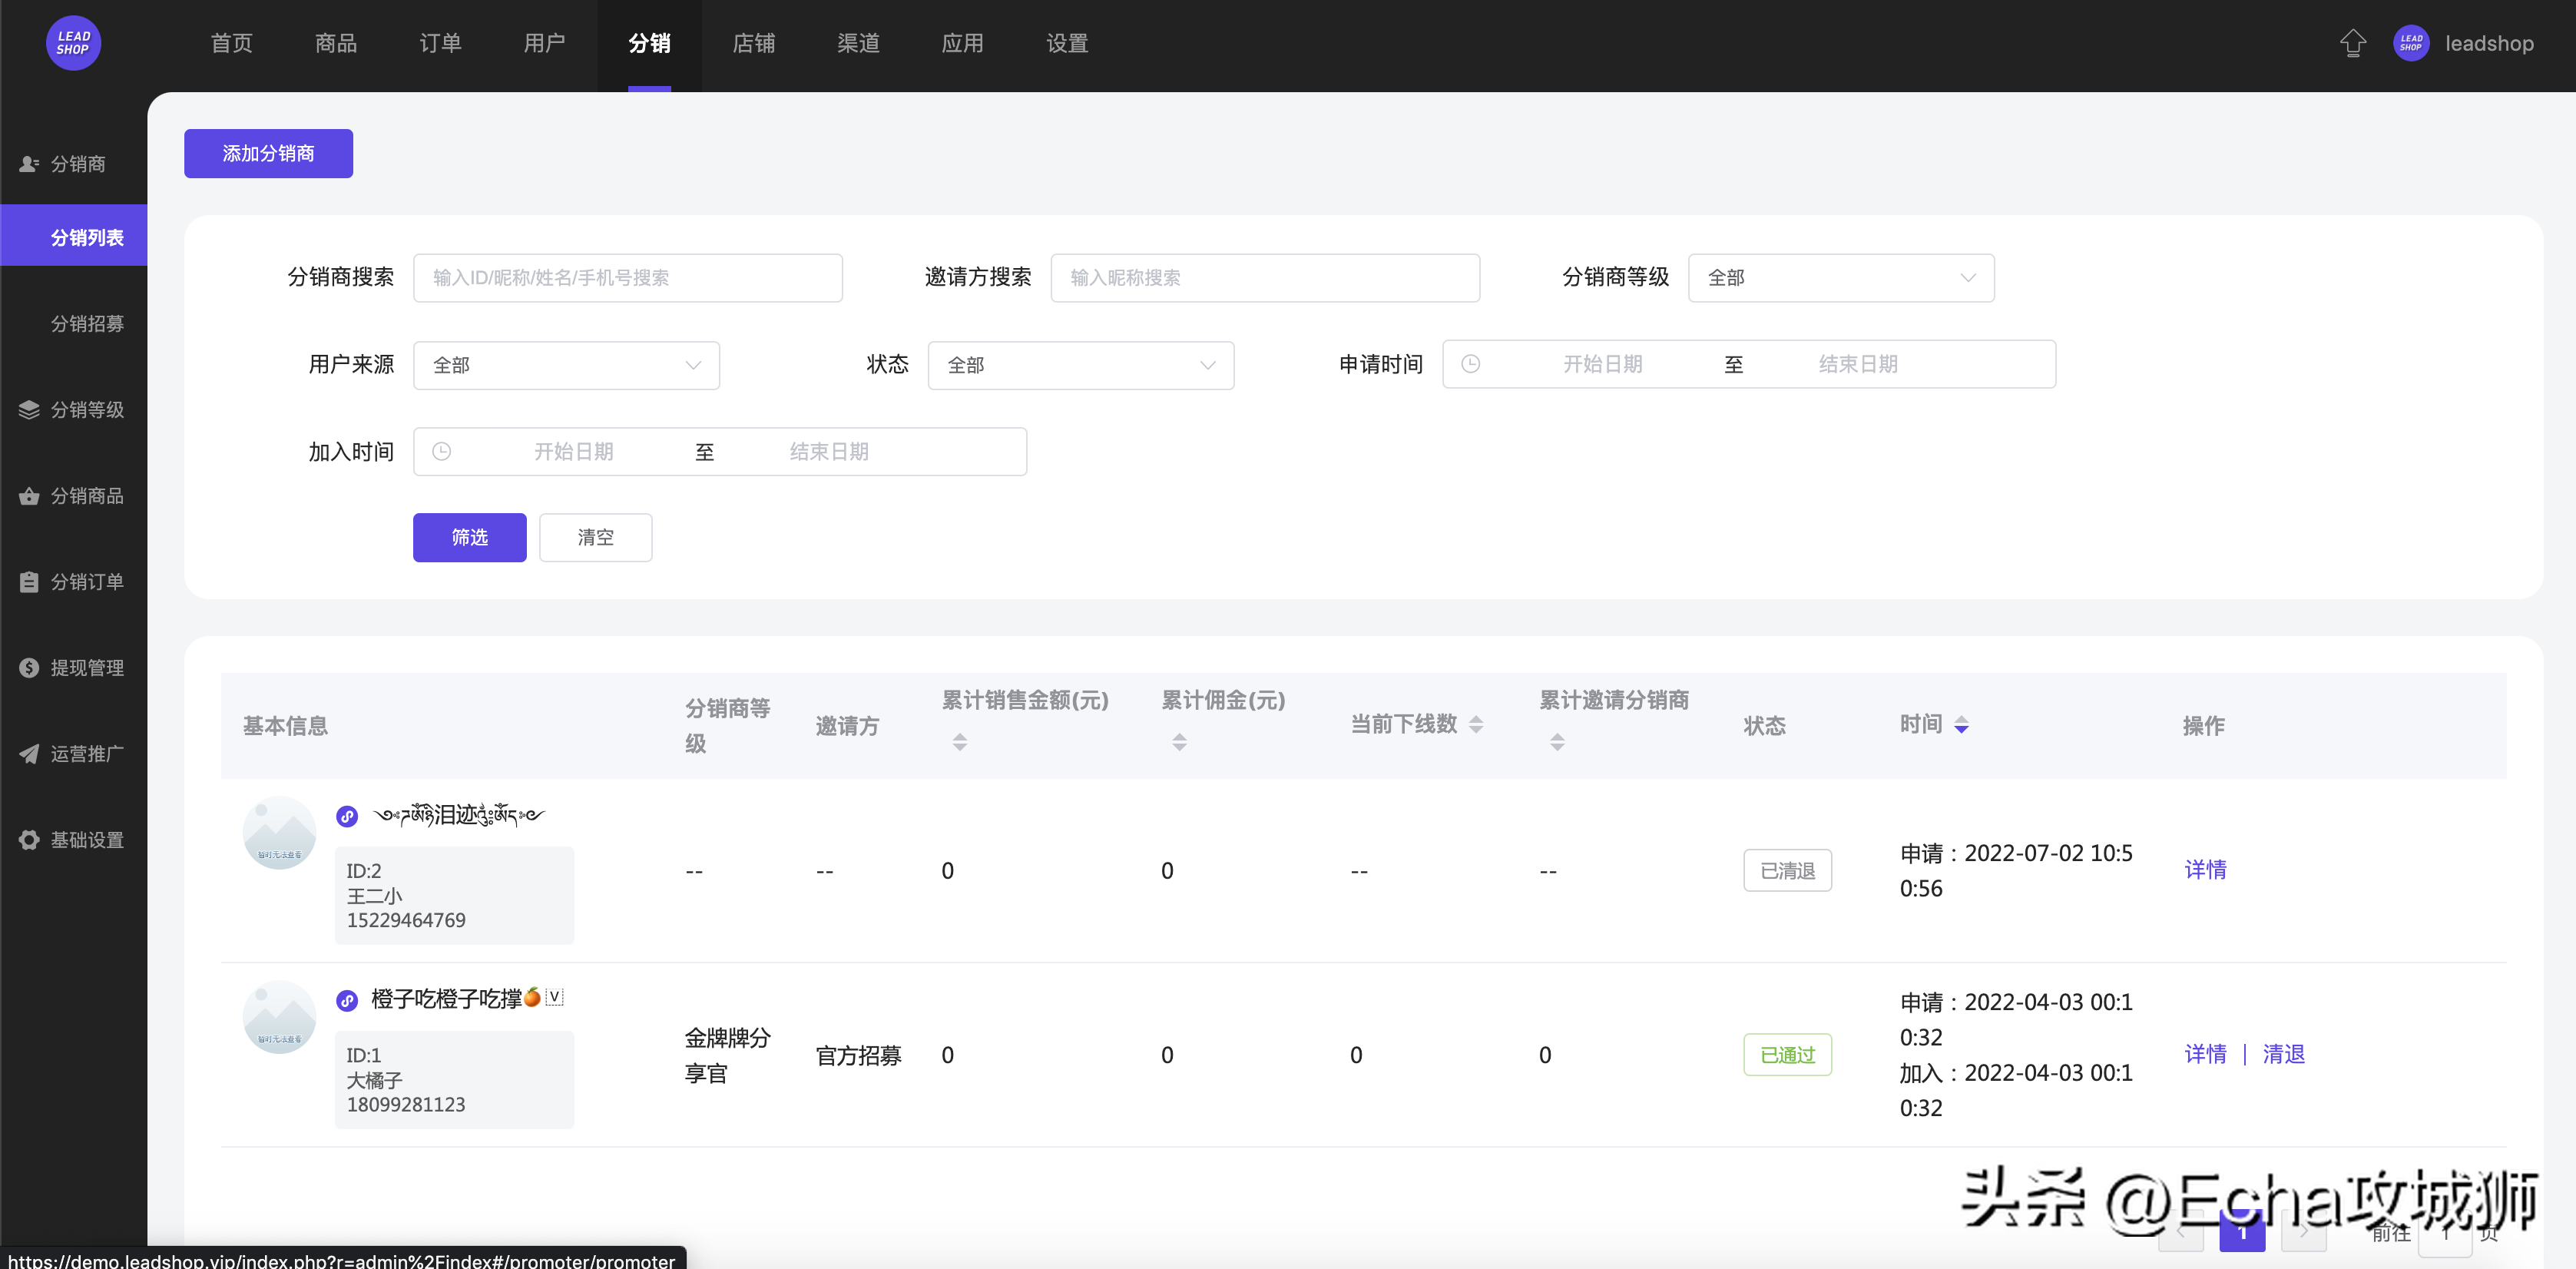
Task: Click the avatar thumbnail of 大橘子 row
Action: [x=280, y=1017]
